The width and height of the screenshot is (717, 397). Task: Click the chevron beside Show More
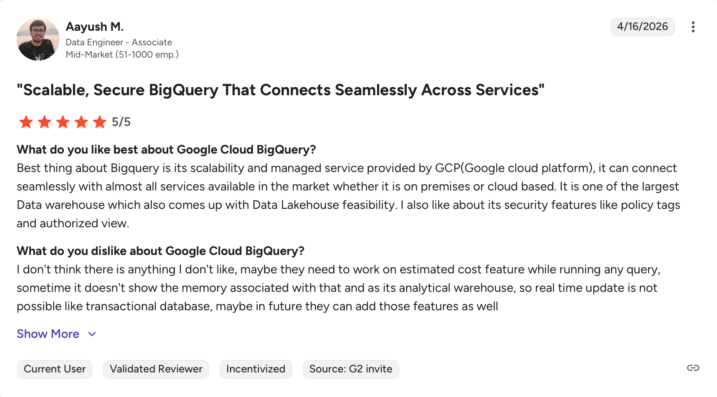point(92,334)
